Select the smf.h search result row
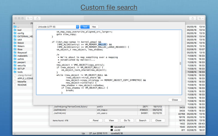 [x=109, y=107]
